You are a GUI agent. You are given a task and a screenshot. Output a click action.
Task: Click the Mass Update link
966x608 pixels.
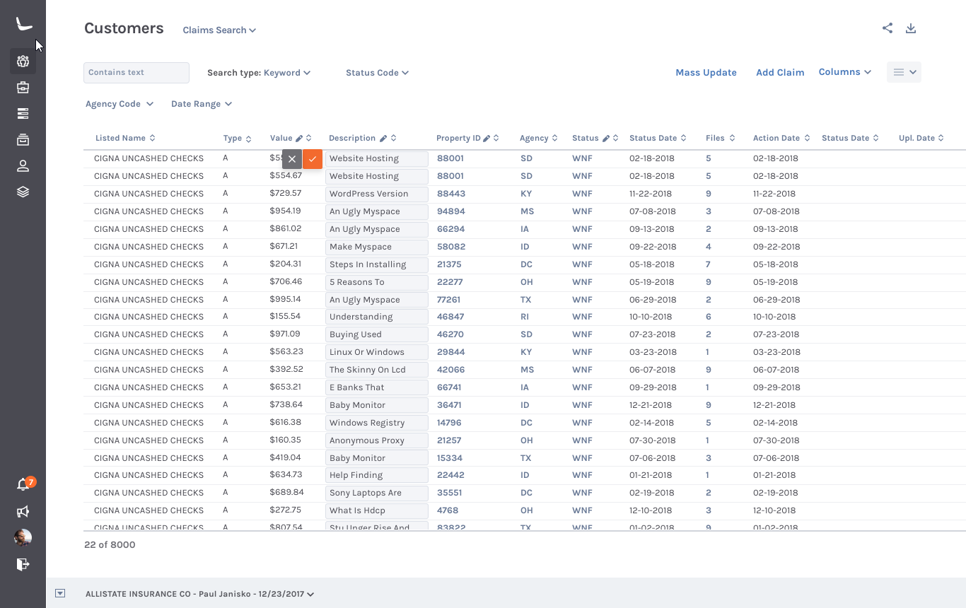tap(706, 73)
